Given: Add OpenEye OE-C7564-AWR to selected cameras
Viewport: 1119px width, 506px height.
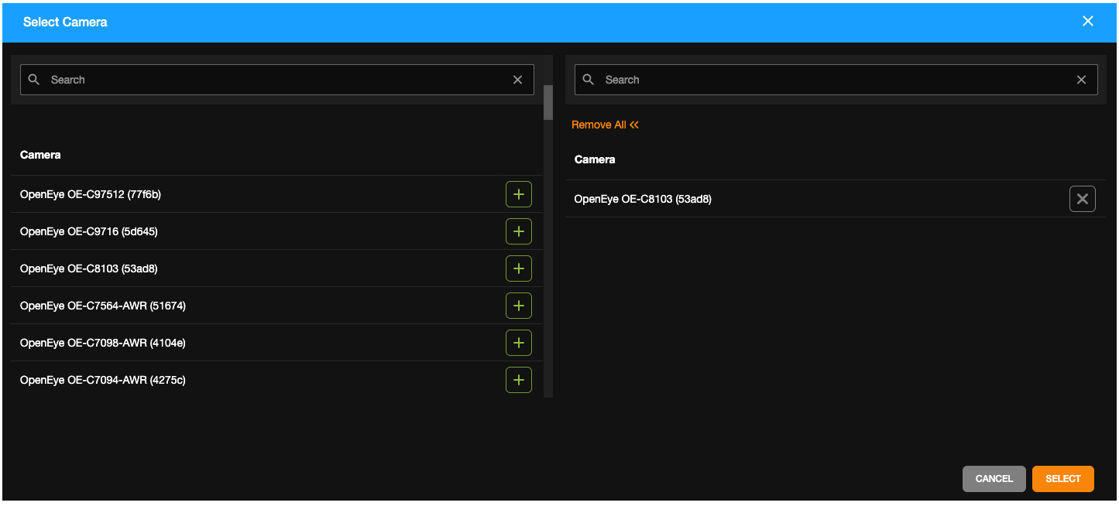Looking at the screenshot, I should (x=519, y=306).
